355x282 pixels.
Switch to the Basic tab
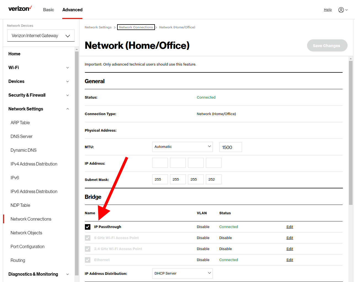(x=49, y=10)
